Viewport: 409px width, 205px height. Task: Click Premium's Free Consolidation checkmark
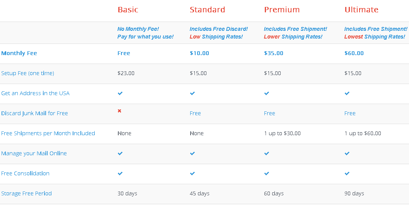point(267,173)
